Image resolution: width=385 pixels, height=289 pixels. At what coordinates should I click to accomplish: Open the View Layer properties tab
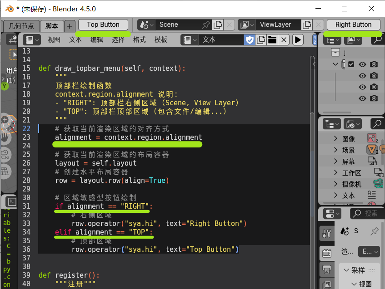pos(327,284)
